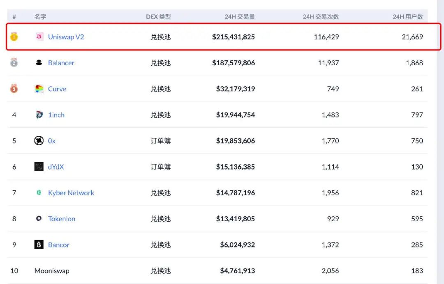Sort by the 24H 交易量 column header
444x284 pixels.
pyautogui.click(x=240, y=17)
